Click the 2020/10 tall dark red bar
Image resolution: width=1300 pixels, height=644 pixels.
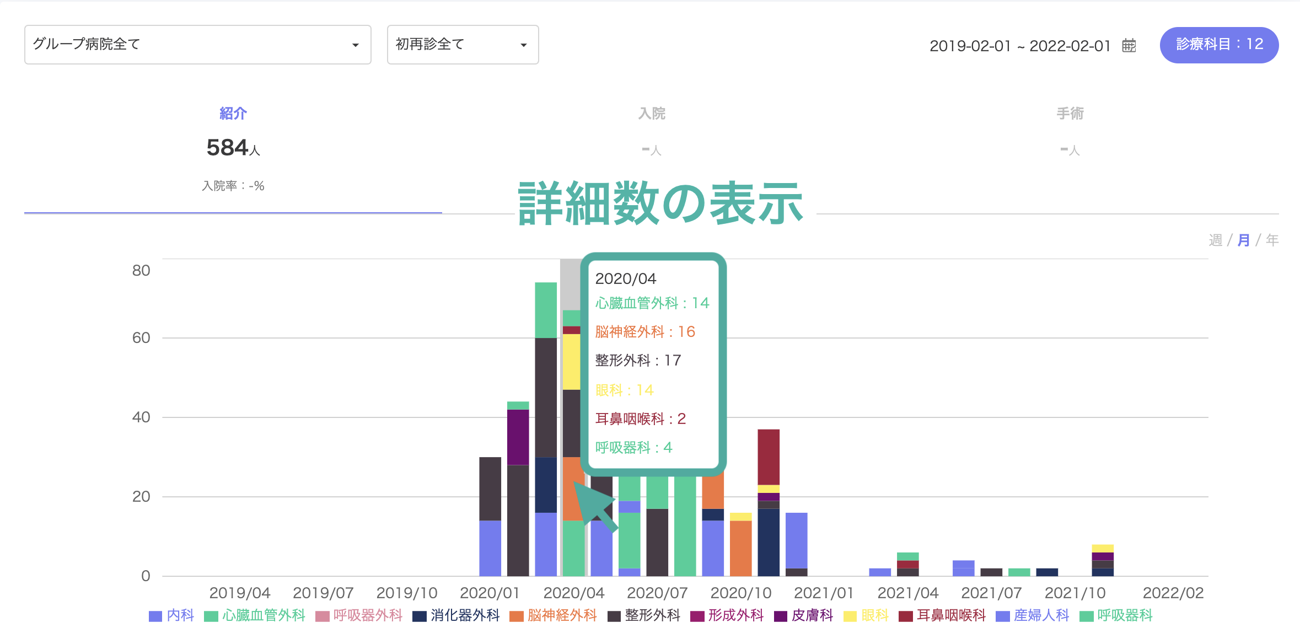769,457
